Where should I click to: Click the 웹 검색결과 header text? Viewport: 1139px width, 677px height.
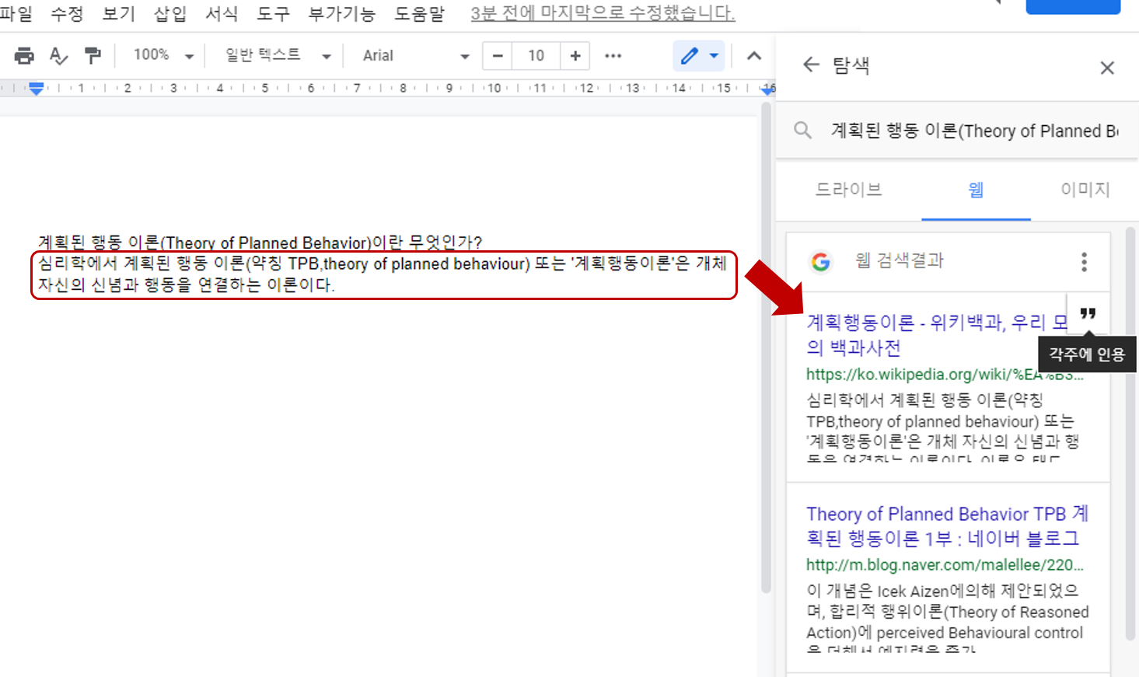point(900,261)
